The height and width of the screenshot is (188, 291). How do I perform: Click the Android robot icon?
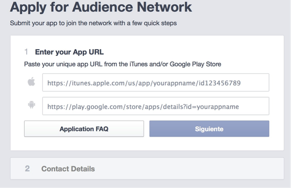pyautogui.click(x=31, y=106)
